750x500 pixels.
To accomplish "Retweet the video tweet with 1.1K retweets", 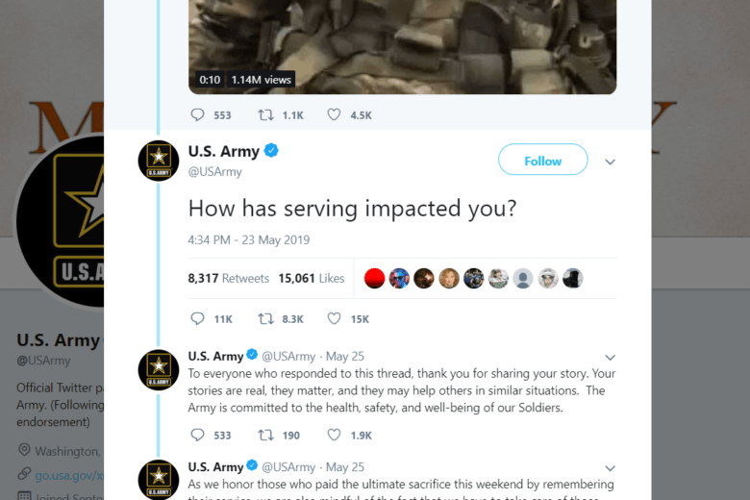I will [x=266, y=114].
